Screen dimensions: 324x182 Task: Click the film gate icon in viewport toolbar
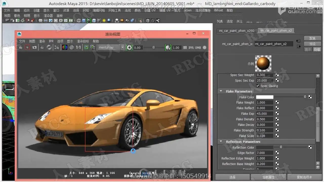[x=46, y=20]
